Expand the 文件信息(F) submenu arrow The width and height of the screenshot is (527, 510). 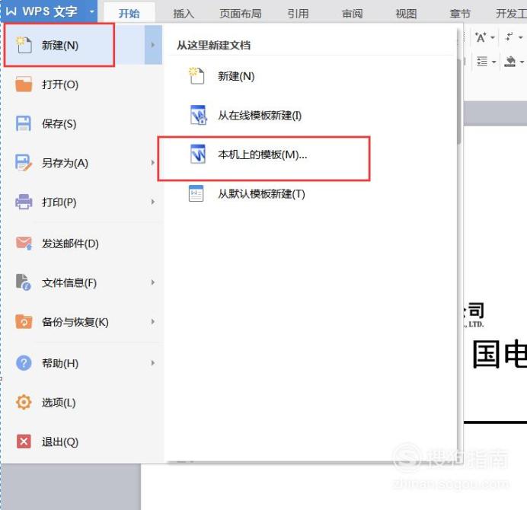coord(153,282)
